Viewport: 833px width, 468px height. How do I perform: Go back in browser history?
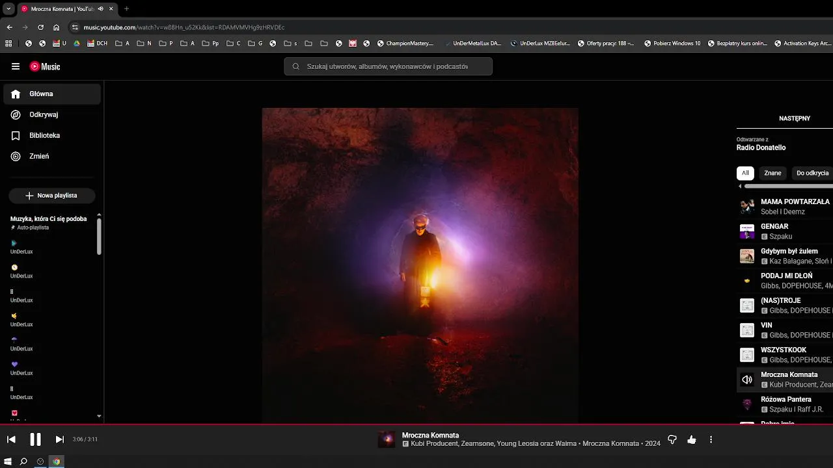[x=9, y=27]
